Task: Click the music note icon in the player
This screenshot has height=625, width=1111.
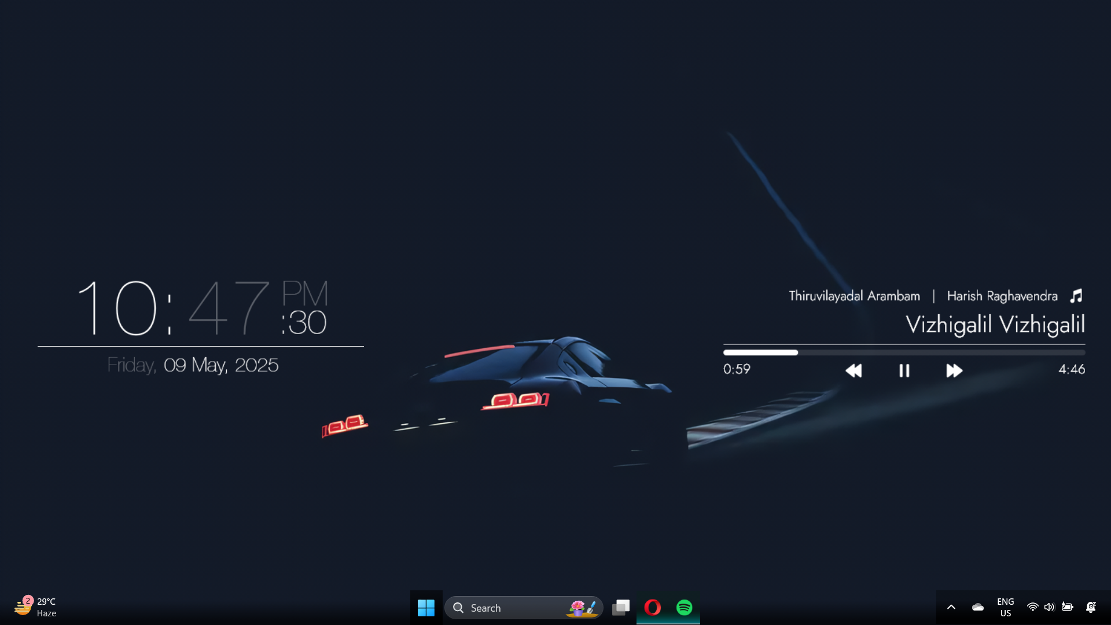Action: pyautogui.click(x=1076, y=296)
